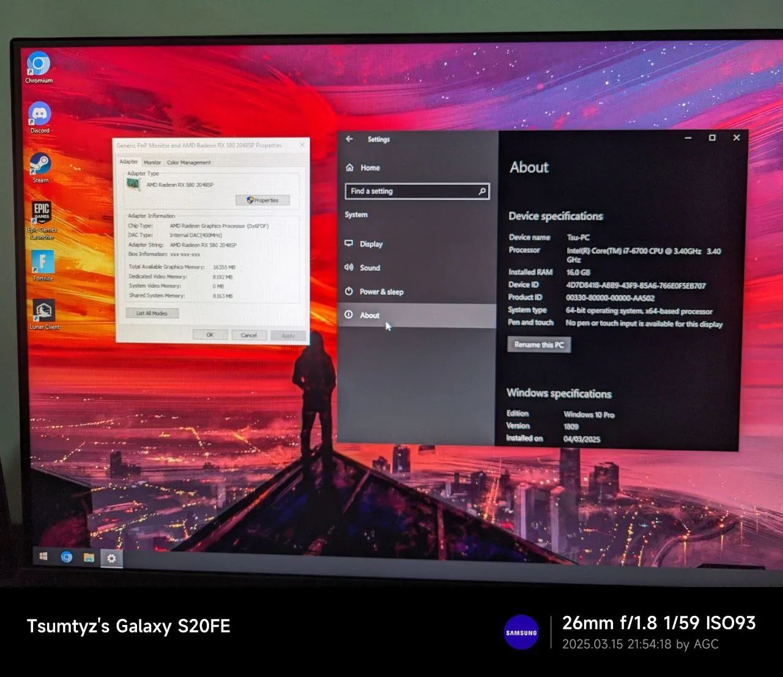Open the Lunar Client desktop icon

[44, 311]
